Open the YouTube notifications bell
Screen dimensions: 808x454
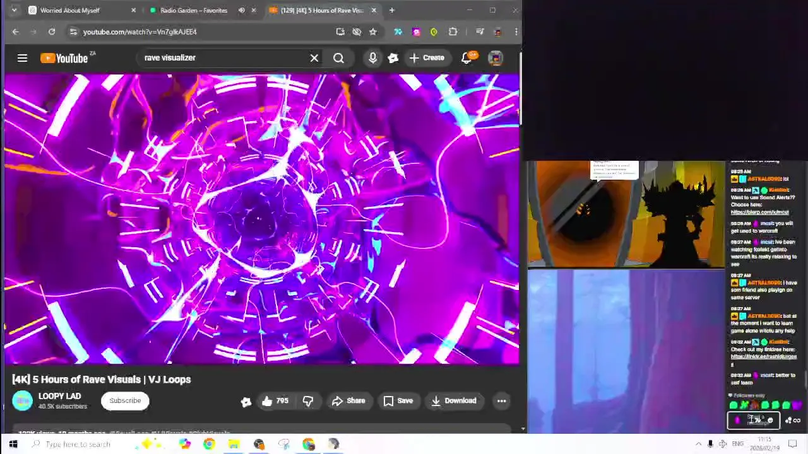point(467,58)
